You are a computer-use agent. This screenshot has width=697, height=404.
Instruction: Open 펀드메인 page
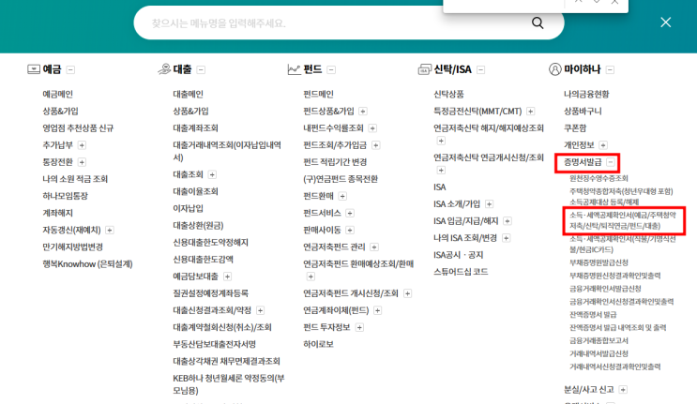(x=318, y=94)
